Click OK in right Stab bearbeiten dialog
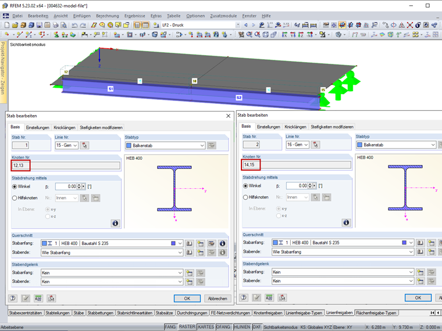This screenshot has height=331, width=442. [x=418, y=297]
